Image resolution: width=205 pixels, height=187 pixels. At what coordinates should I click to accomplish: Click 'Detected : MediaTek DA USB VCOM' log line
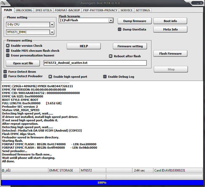[42, 131]
